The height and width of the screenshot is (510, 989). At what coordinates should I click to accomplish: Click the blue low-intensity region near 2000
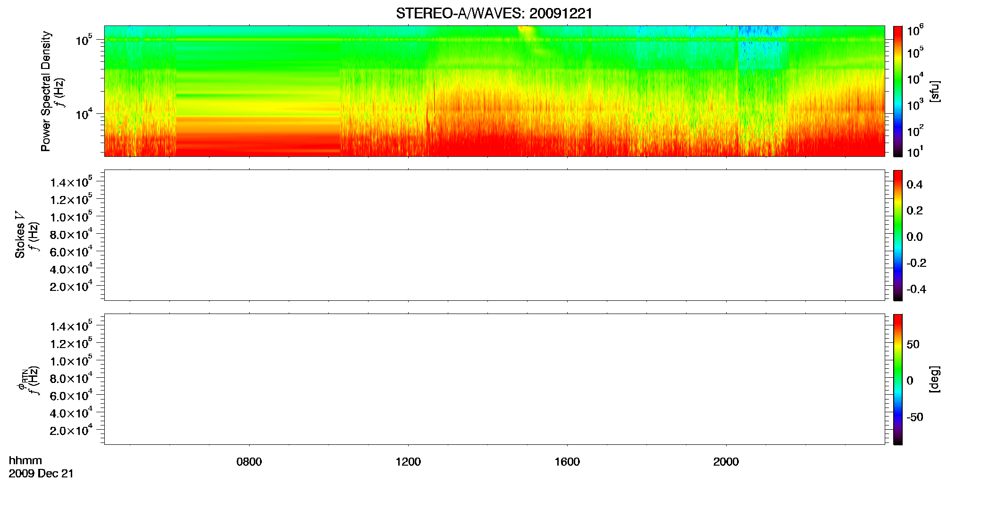(x=762, y=47)
